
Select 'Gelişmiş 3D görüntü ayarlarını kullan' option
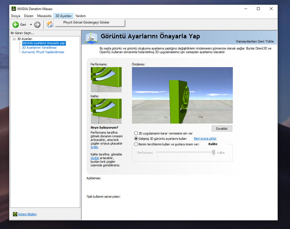tap(136, 139)
